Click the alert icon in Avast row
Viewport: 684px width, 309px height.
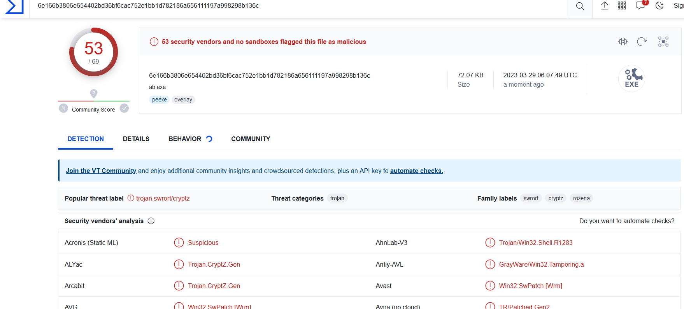pos(490,286)
